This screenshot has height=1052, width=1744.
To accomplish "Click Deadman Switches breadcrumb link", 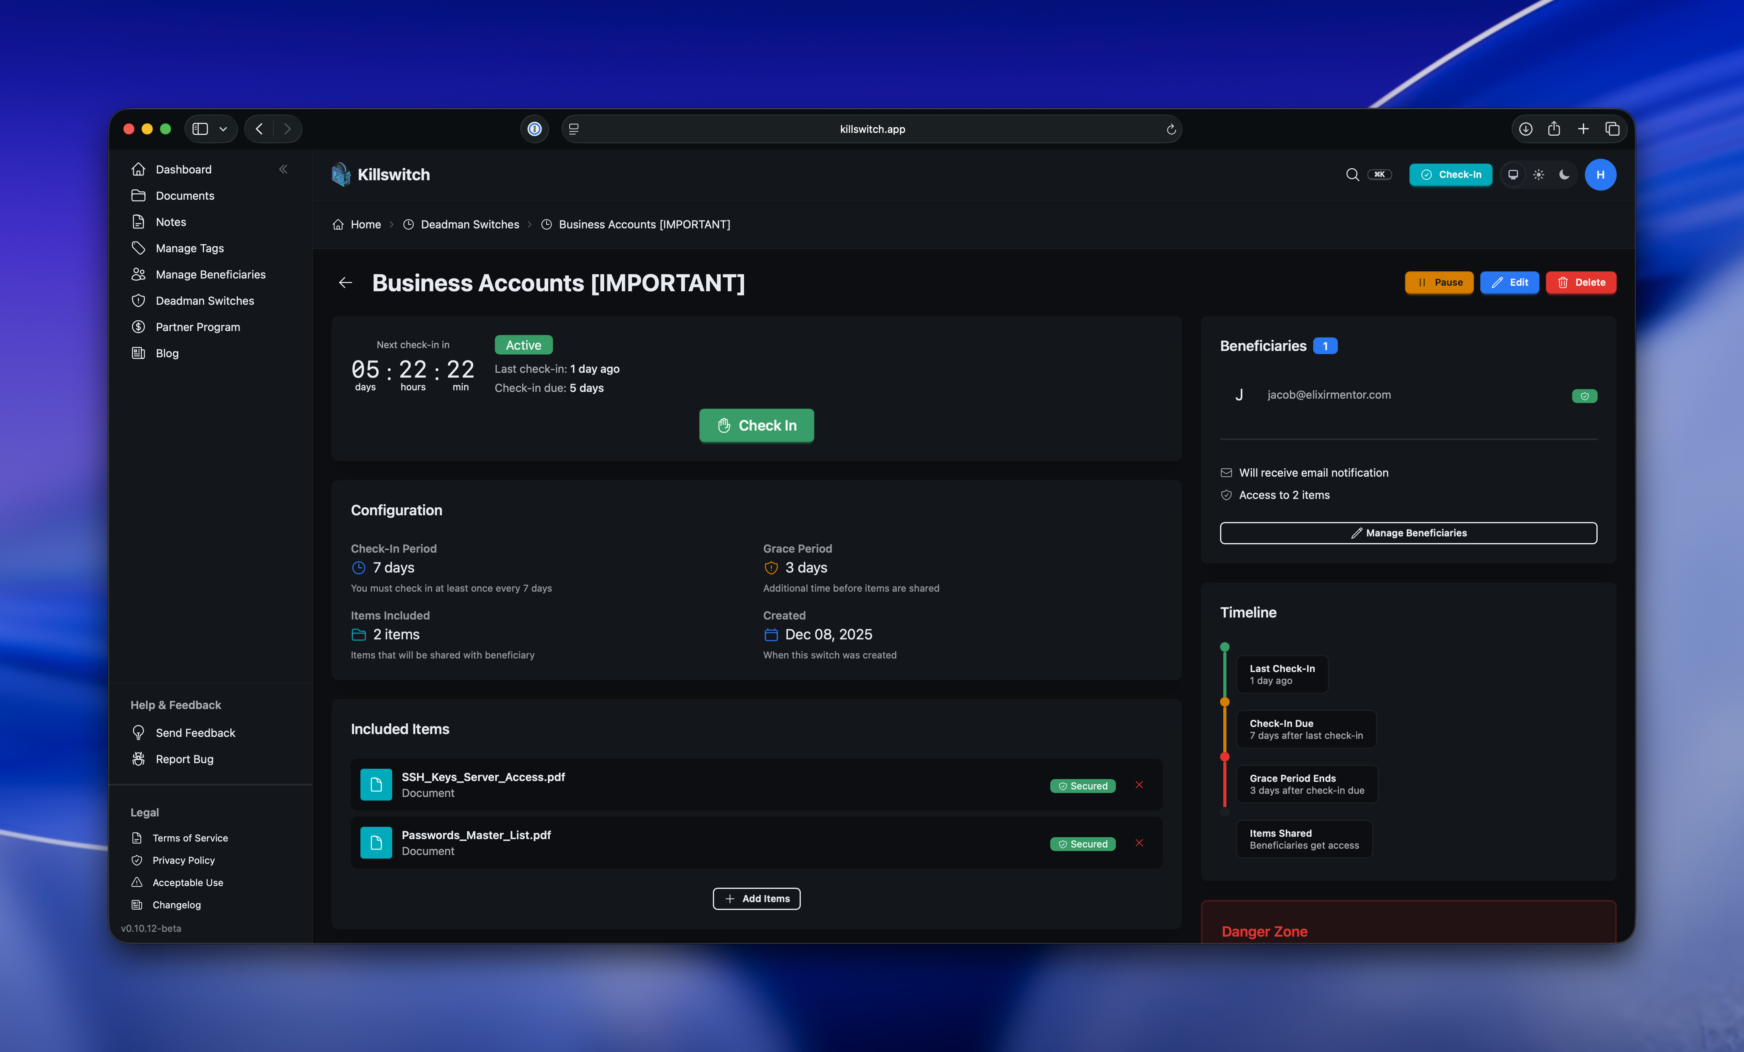I will [x=469, y=224].
